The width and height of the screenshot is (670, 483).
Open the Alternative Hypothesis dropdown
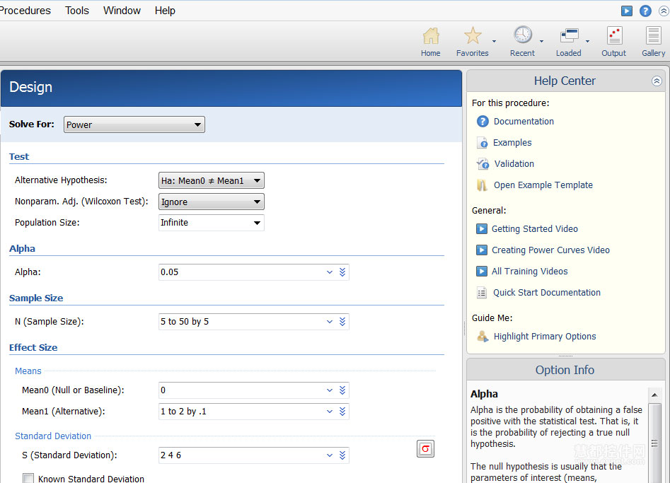(x=211, y=180)
